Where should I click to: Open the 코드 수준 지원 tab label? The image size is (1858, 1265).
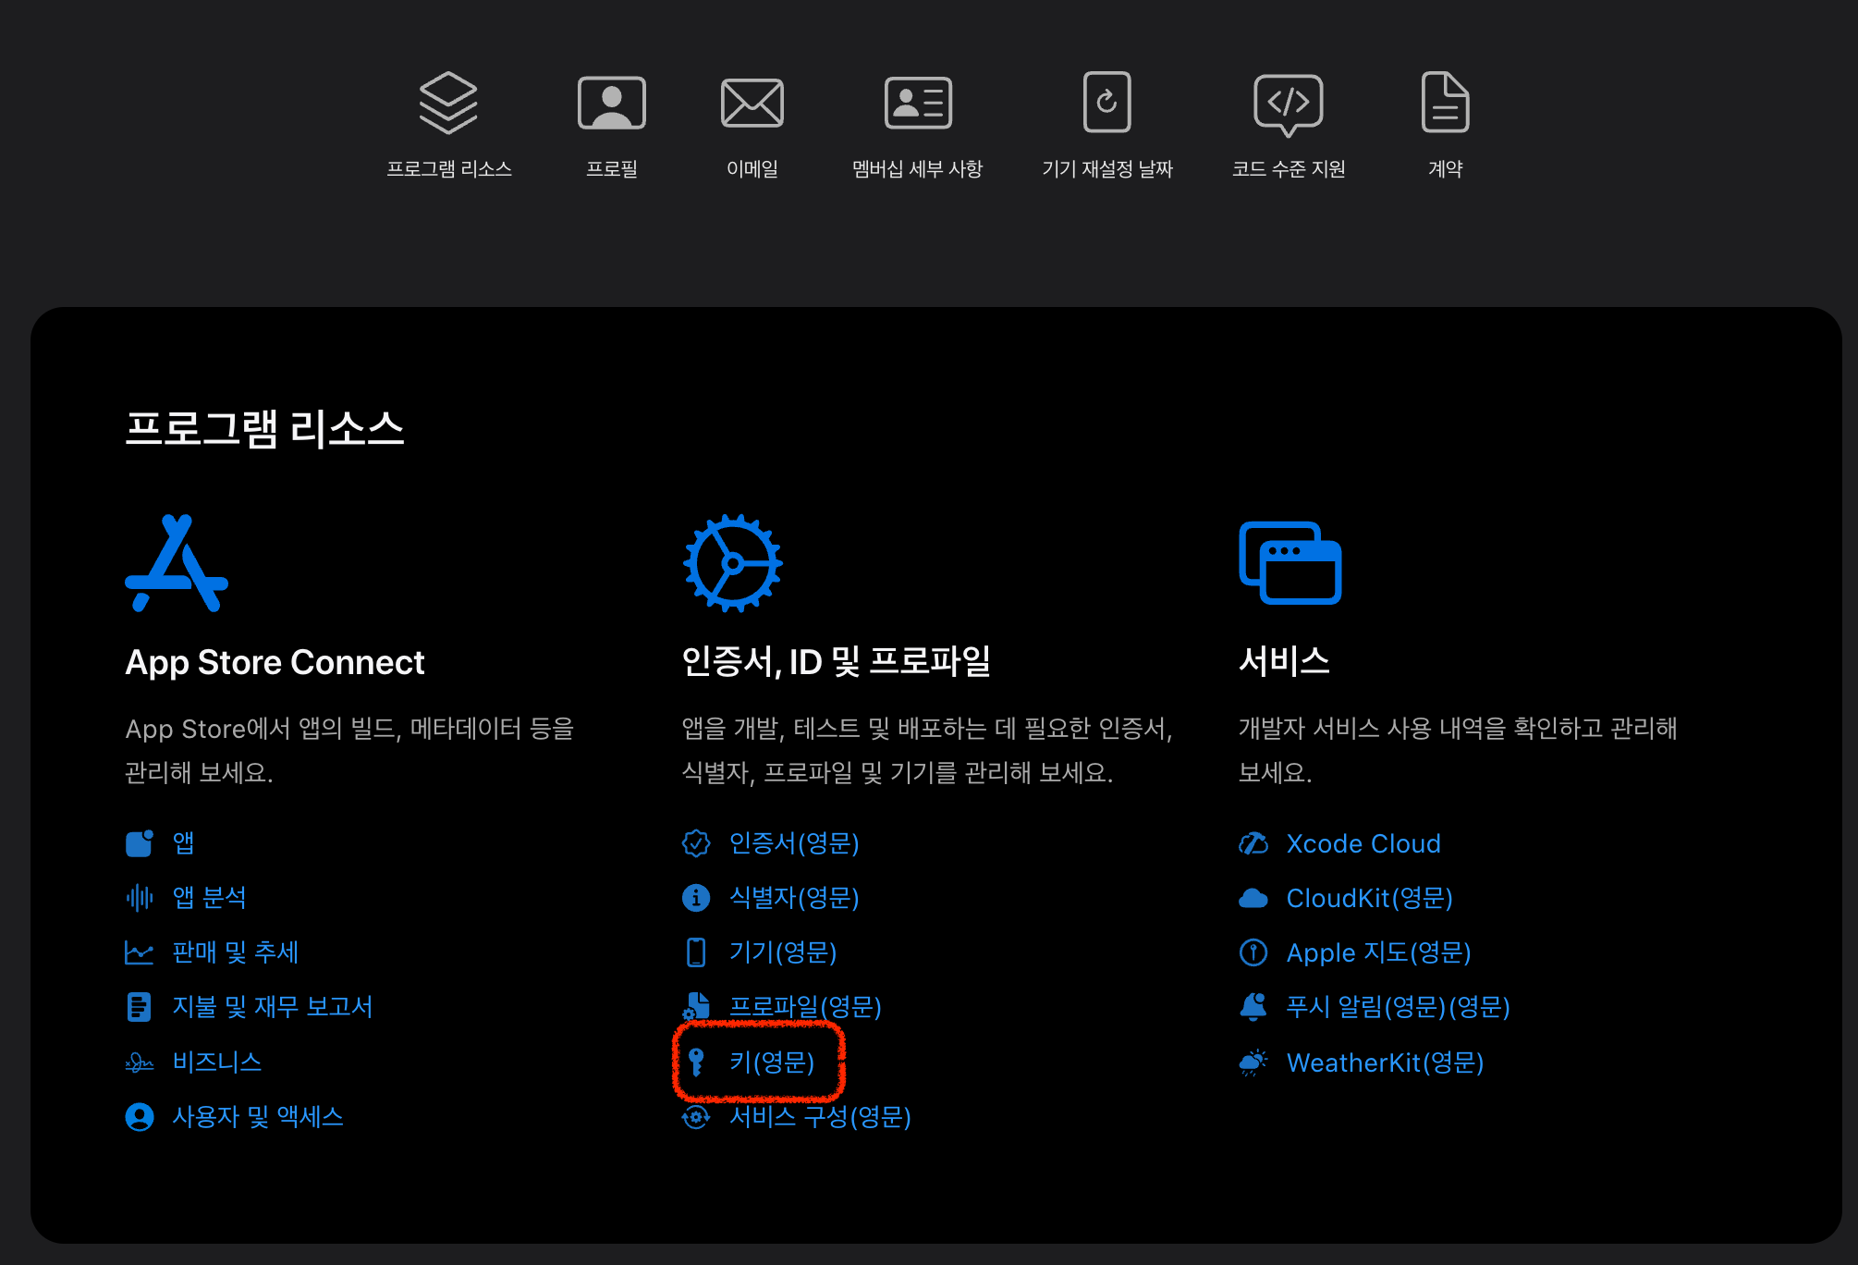click(x=1289, y=168)
